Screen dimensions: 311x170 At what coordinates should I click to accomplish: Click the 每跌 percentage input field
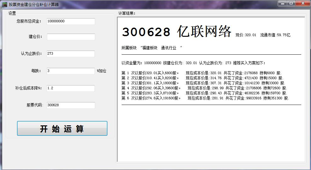pyautogui.click(x=71, y=71)
